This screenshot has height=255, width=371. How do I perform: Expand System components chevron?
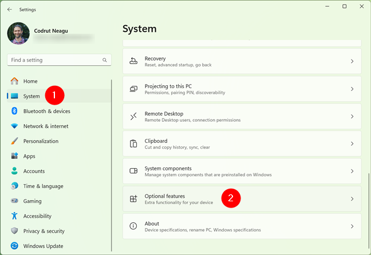pos(352,171)
